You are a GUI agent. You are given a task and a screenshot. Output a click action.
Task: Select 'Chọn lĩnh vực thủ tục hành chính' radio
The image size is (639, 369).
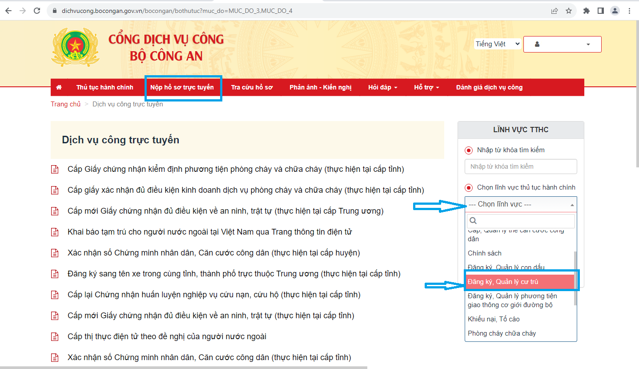click(x=469, y=188)
